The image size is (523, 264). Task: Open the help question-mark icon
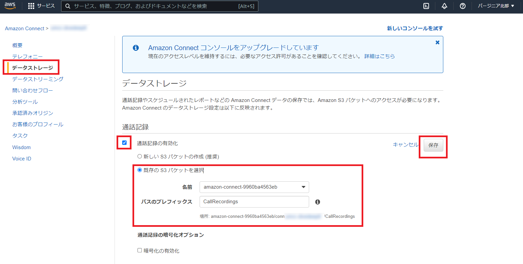pyautogui.click(x=463, y=6)
